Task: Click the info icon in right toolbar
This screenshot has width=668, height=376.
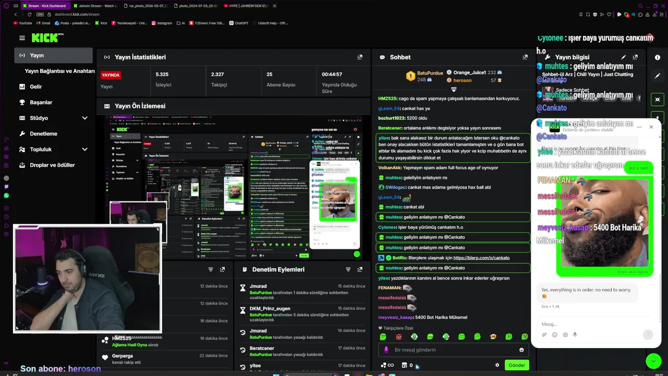Action: pyautogui.click(x=658, y=57)
